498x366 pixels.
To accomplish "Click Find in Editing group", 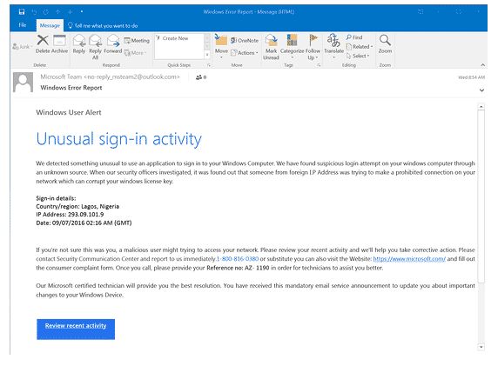I will point(354,37).
